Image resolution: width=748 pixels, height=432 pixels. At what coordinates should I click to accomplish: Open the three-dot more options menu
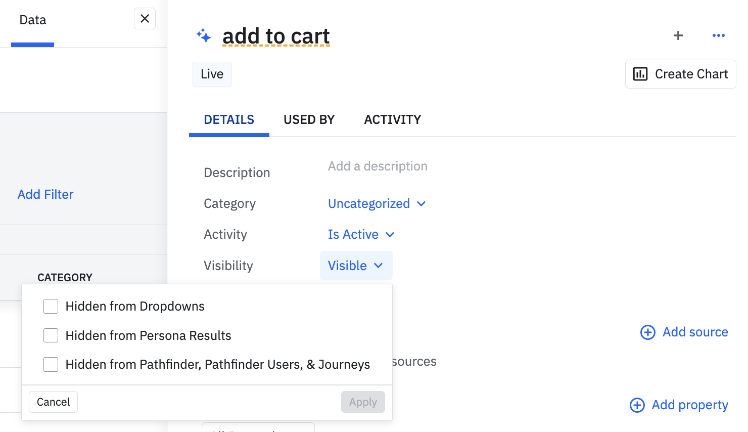point(718,35)
